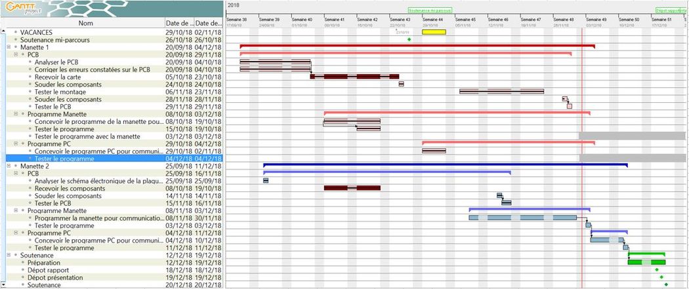Click the green Préparation task bar
This screenshot has width=689, height=289.
click(646, 262)
